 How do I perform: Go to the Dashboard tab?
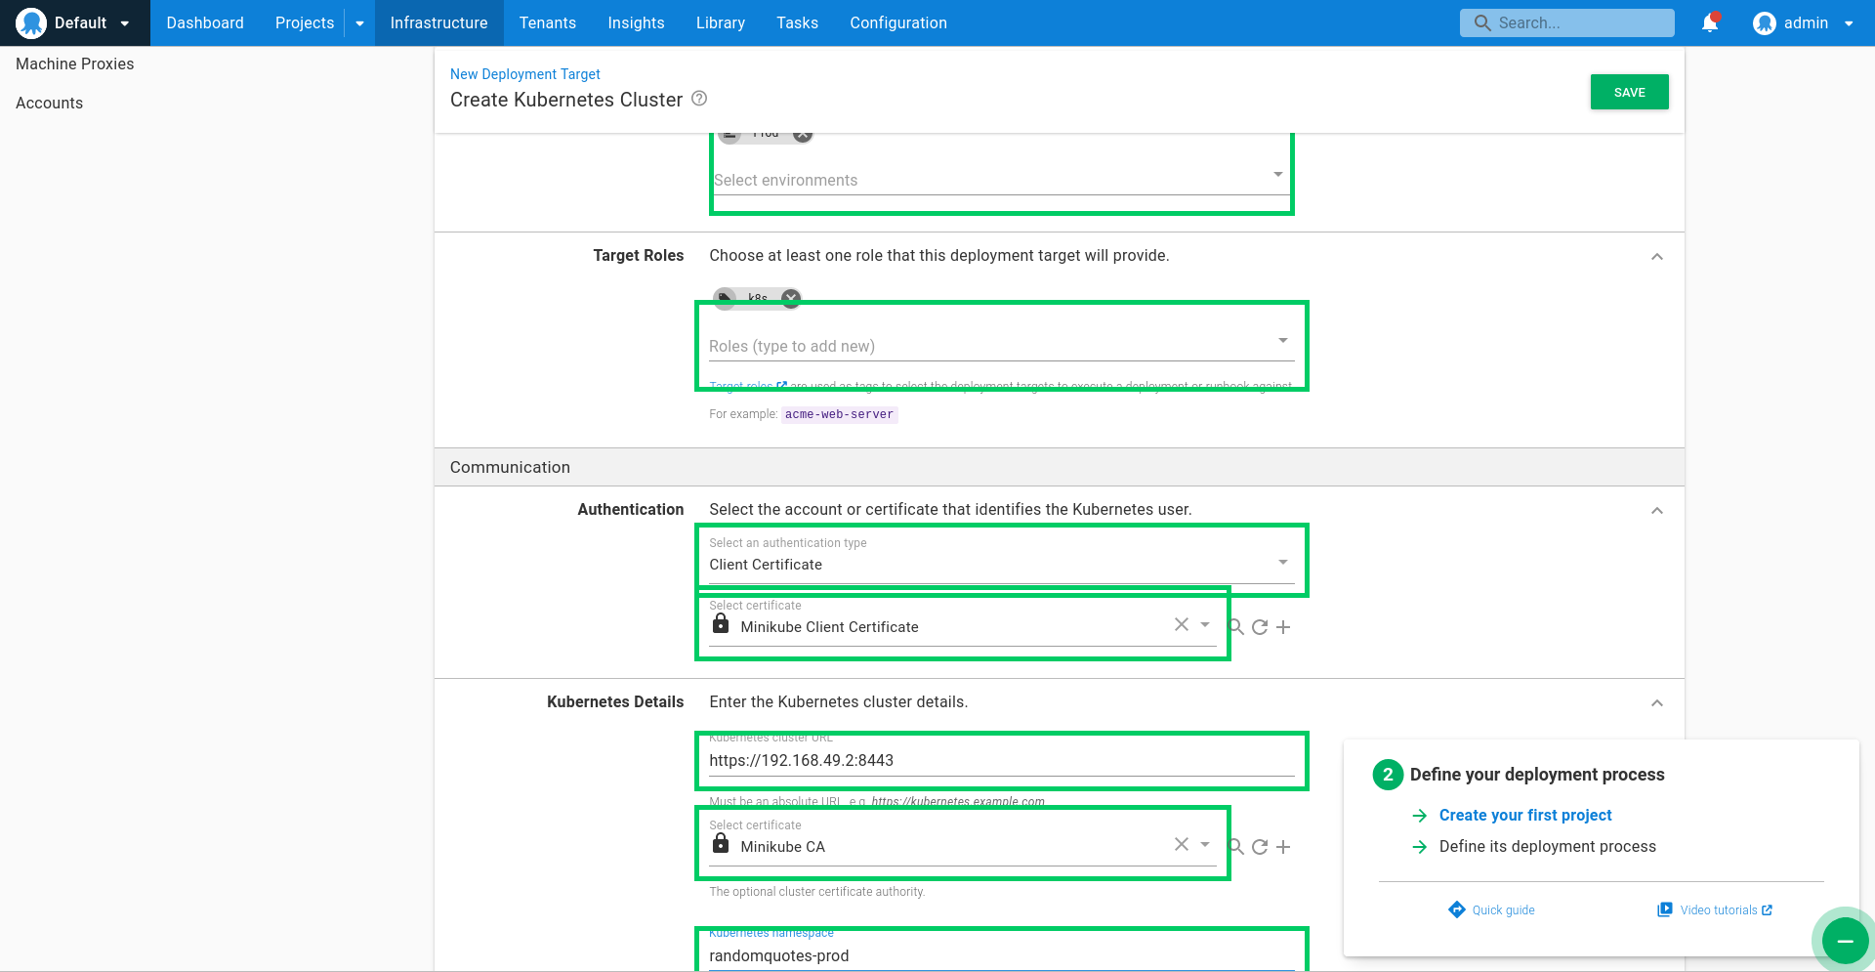pos(205,22)
